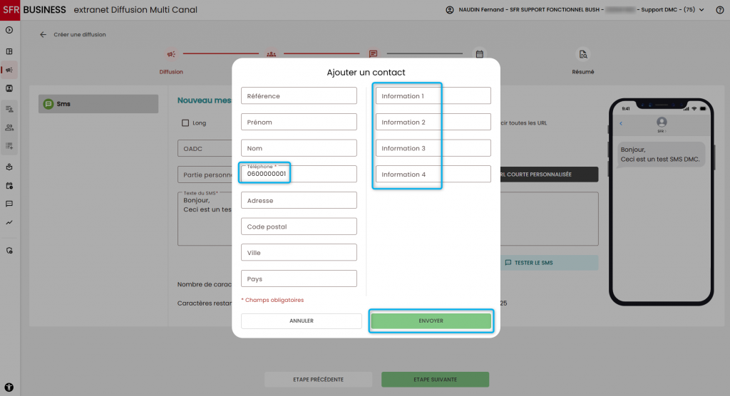Click the OADC field behind the dialog
The height and width of the screenshot is (396, 730).
pos(205,148)
